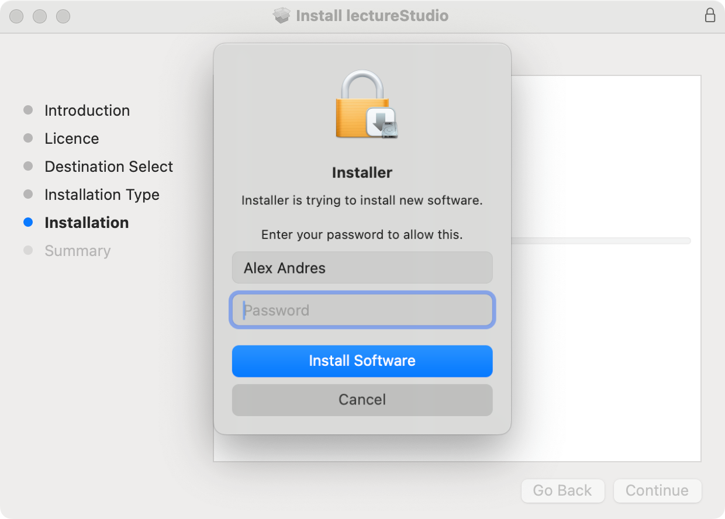The height and width of the screenshot is (519, 725).
Task: Click the blue Installation step indicator dot
Action: point(28,222)
